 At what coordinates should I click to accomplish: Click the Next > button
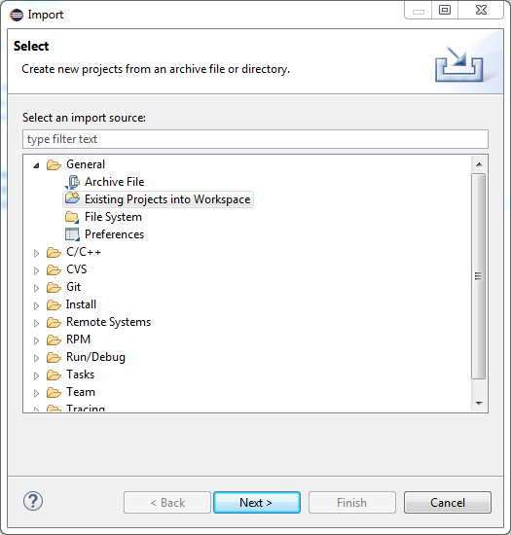pyautogui.click(x=257, y=502)
